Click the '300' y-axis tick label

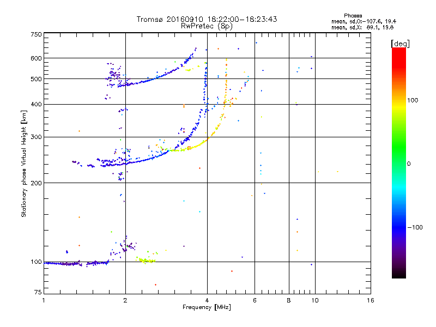pyautogui.click(x=36, y=137)
